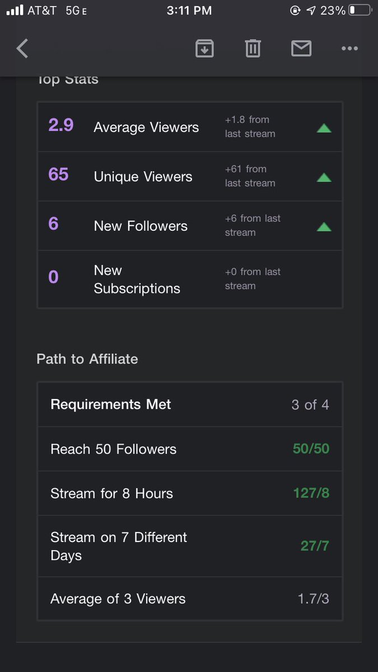Select the Unique Viewers stat row
Viewport: 378px width, 672px height.
pyautogui.click(x=190, y=176)
